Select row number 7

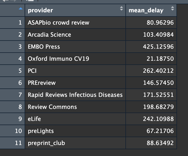tap(20, 95)
